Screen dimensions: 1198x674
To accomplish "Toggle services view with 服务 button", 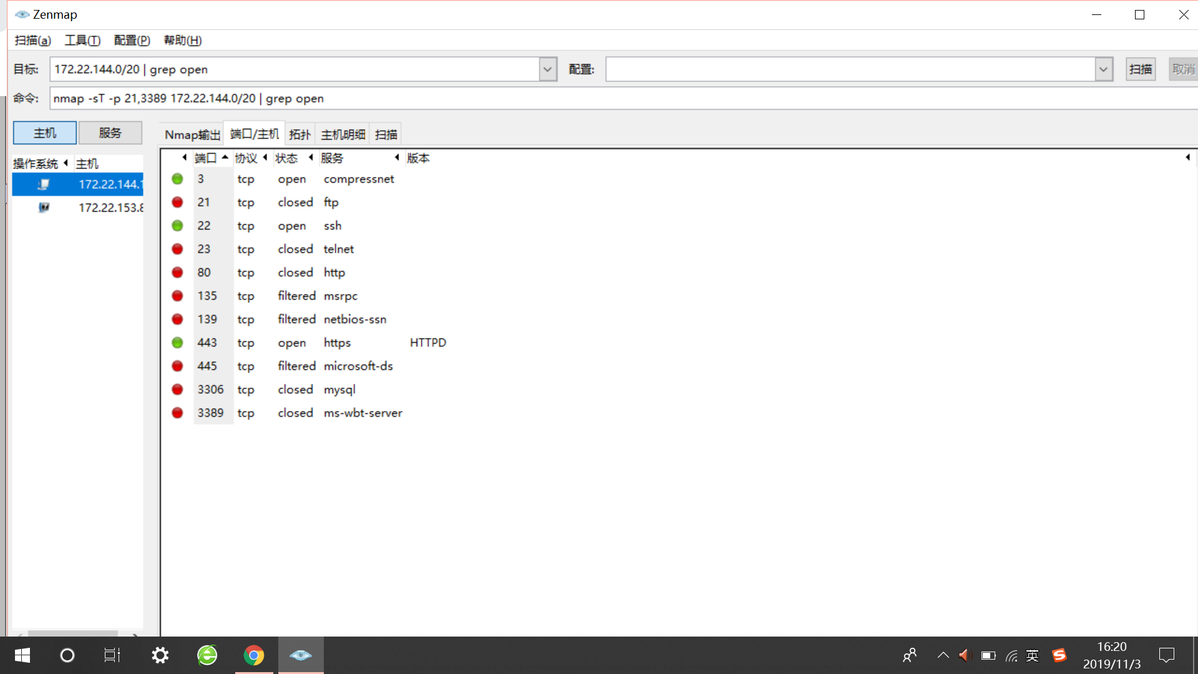I will click(x=110, y=133).
